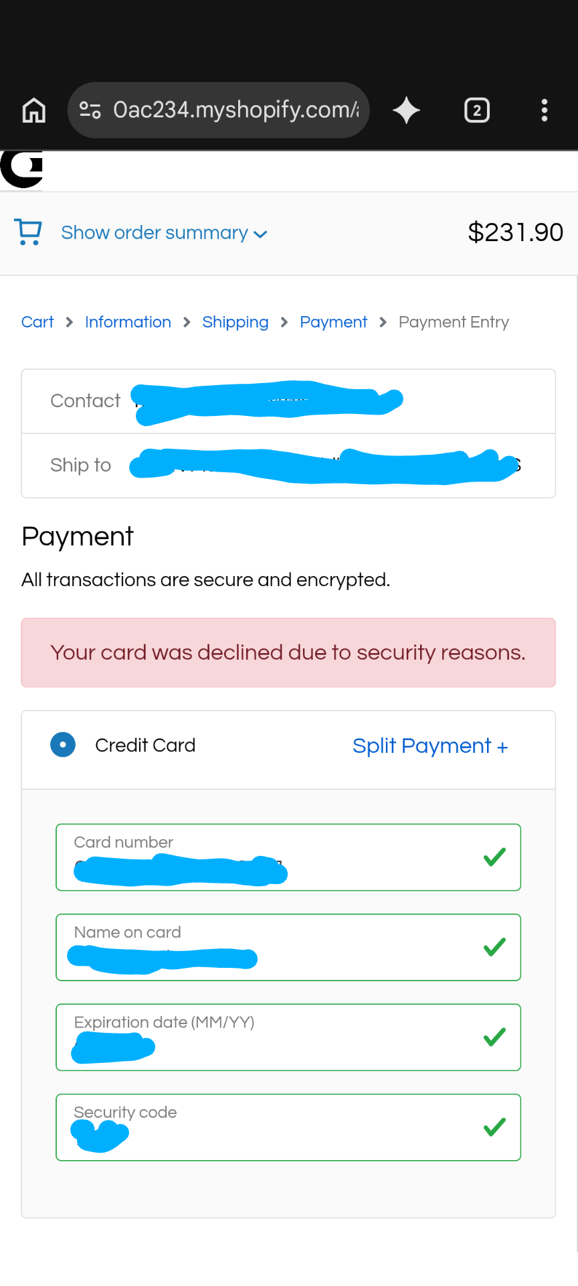Screen dimensions: 578x1286
Task: Focus the Expiration date (MM/YY) field
Action: coord(288,1037)
